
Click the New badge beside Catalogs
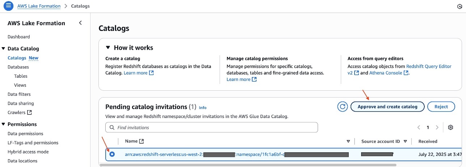[x=34, y=58]
